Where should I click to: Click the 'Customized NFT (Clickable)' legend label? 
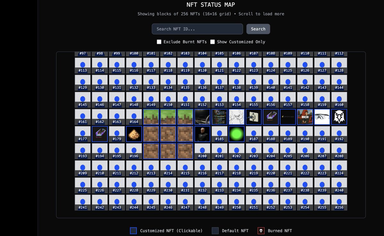pos(172,231)
